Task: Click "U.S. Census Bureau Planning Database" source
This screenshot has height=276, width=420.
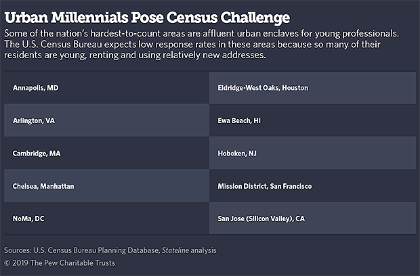Action: 100,250
